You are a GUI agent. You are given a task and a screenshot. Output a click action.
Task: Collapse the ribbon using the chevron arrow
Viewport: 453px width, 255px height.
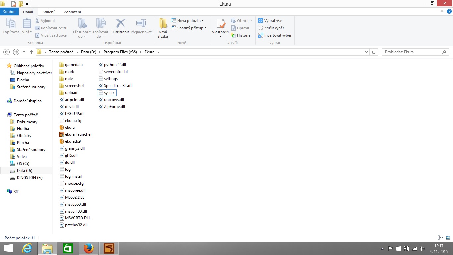(442, 12)
